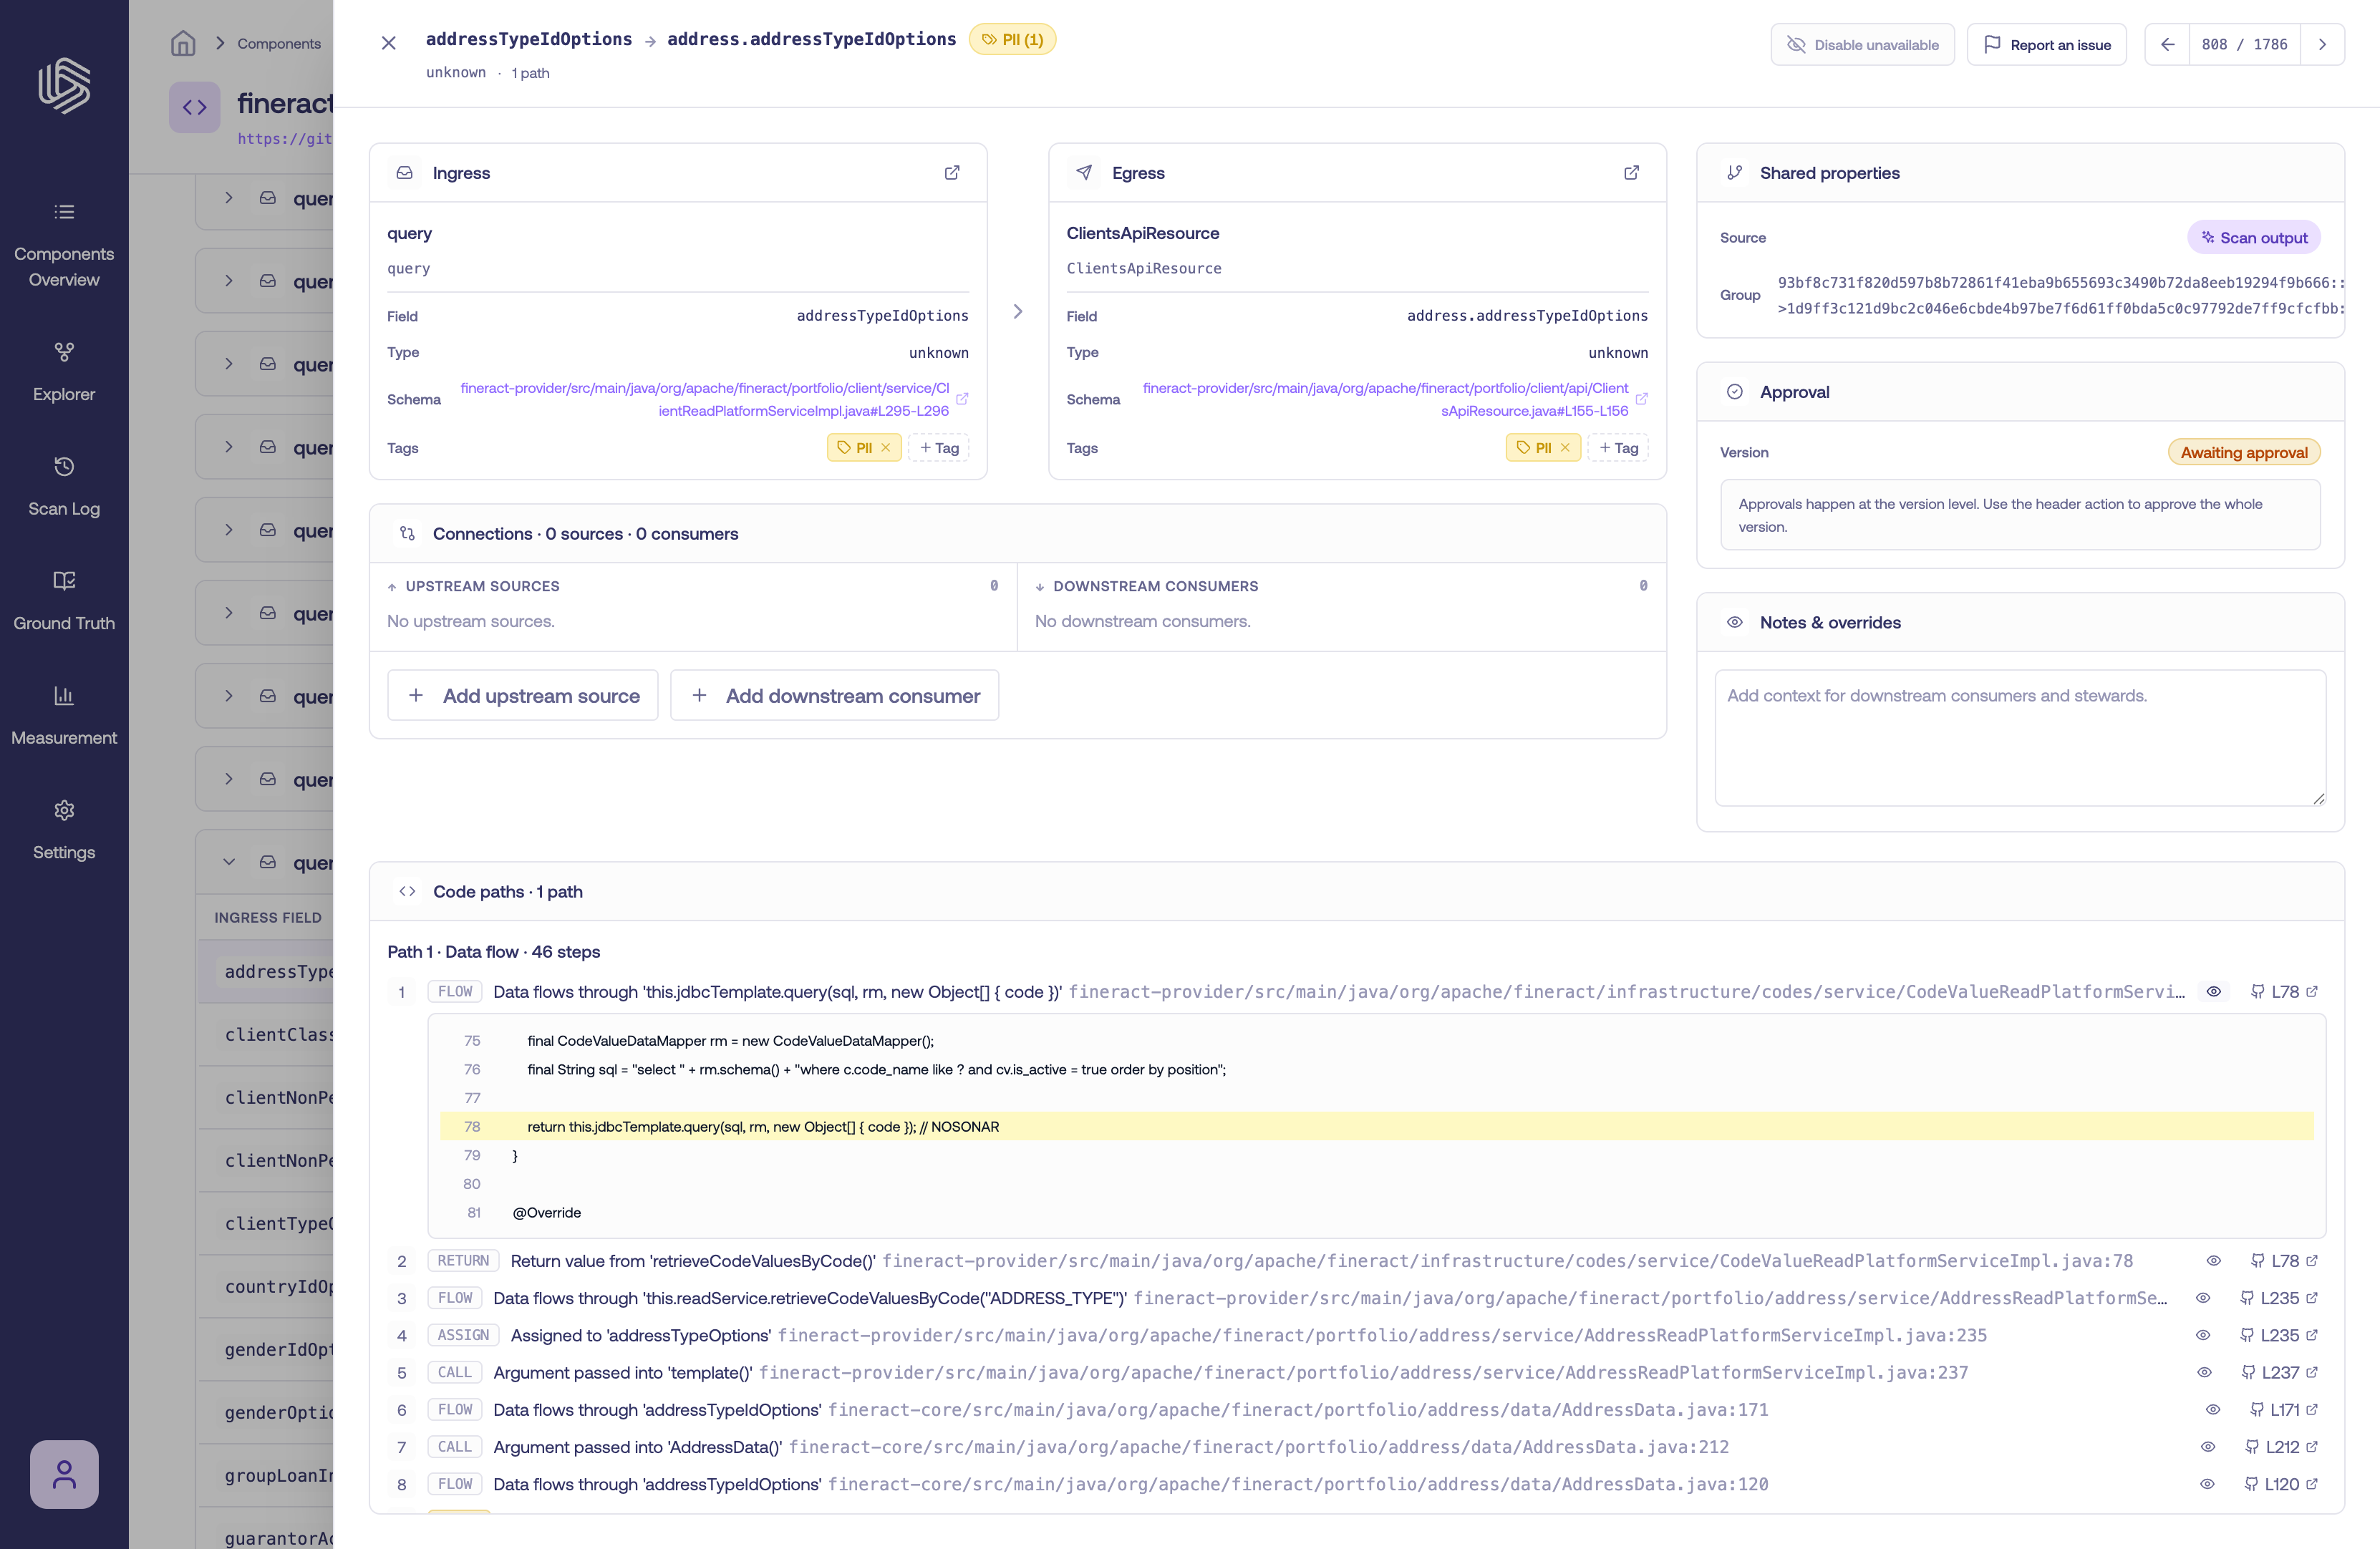Add a tag in Egress card
2380x1549 pixels.
click(x=1618, y=448)
